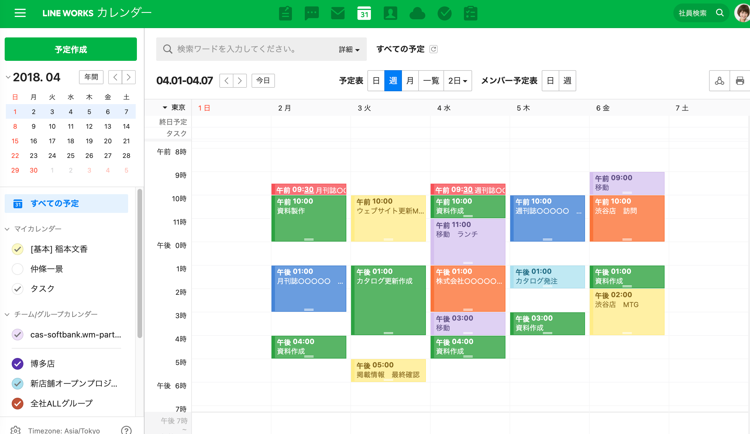
Task: Enable the 仲條一景 calendar checkbox
Action: tap(18, 269)
